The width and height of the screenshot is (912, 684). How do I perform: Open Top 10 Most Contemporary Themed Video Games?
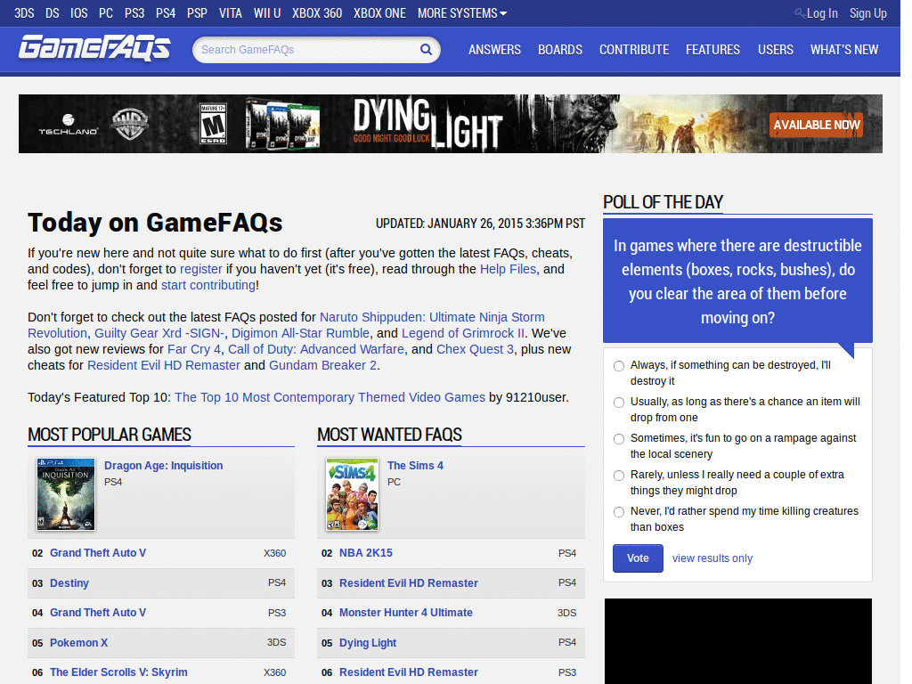(330, 397)
